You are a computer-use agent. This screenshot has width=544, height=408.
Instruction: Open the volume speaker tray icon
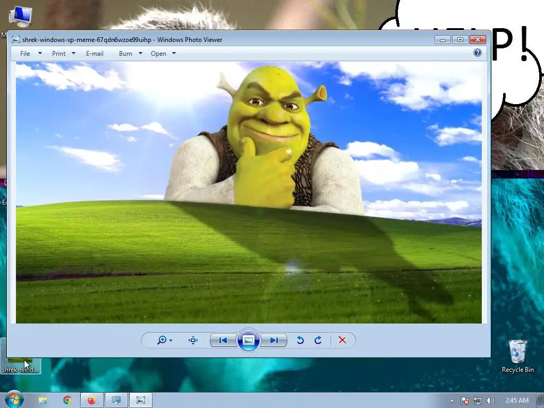pyautogui.click(x=490, y=401)
